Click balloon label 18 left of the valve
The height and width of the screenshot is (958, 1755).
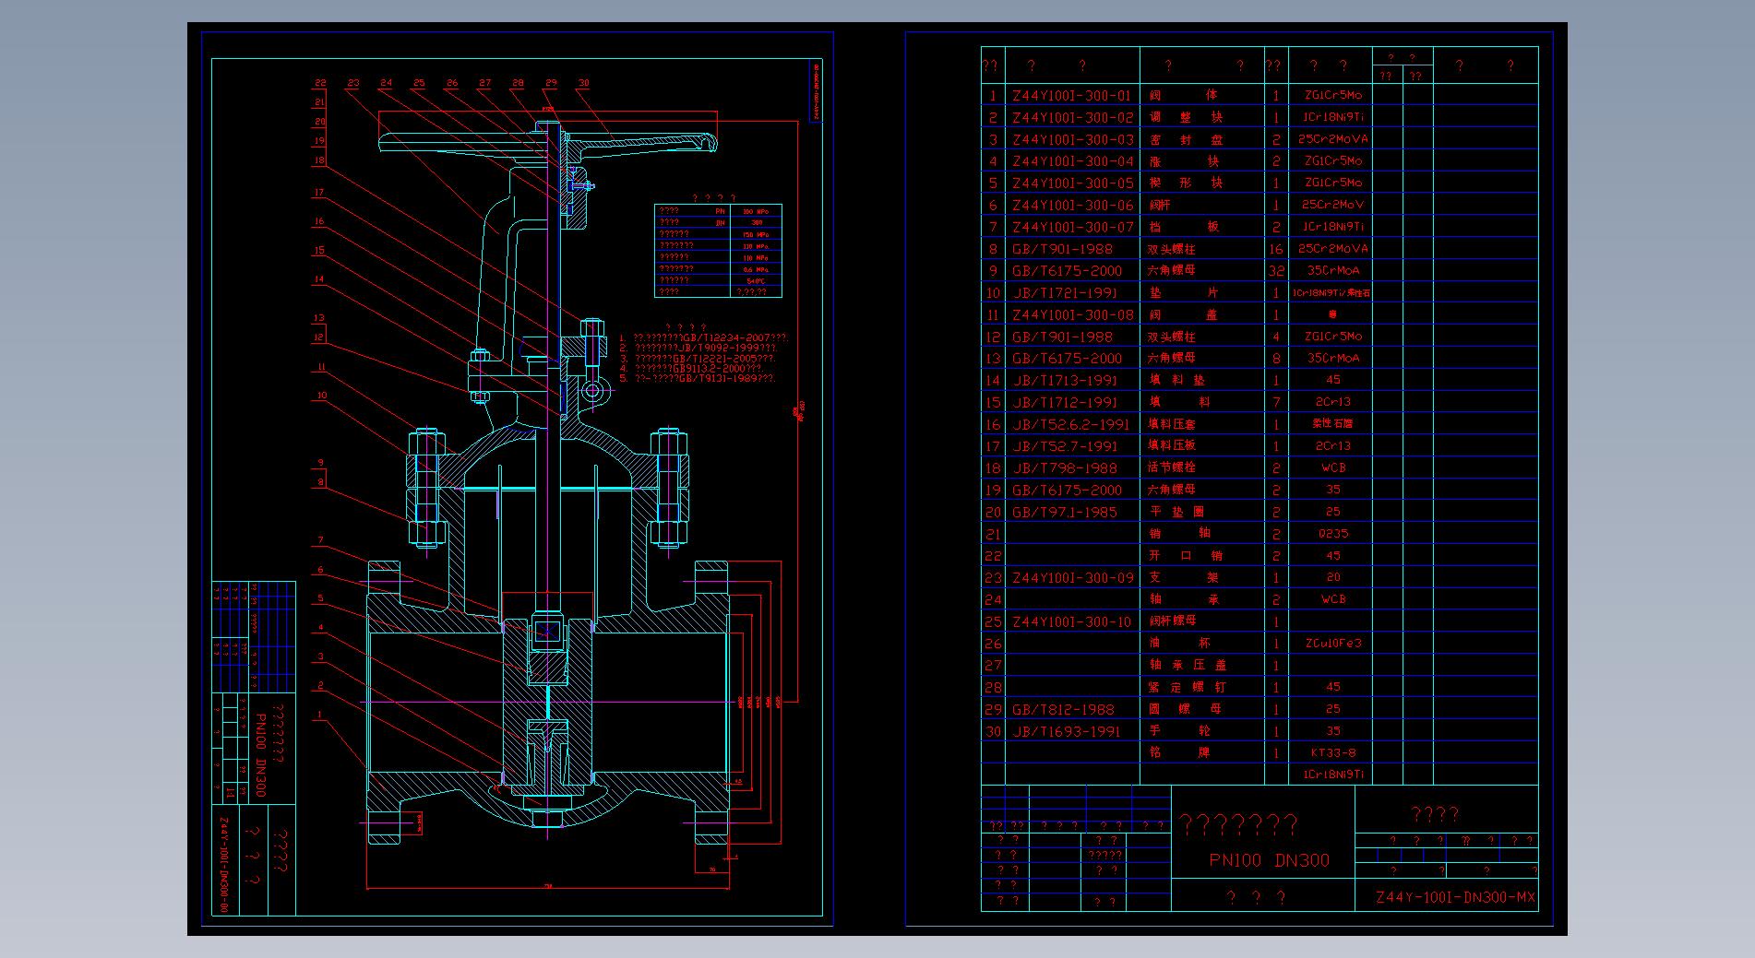click(320, 160)
